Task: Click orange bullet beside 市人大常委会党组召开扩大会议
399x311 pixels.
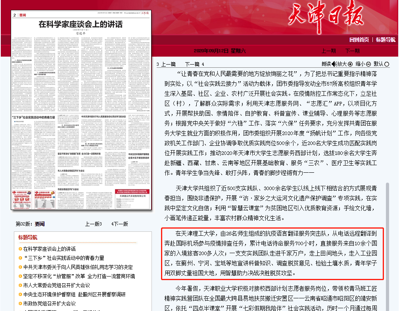Action: click(x=20, y=285)
